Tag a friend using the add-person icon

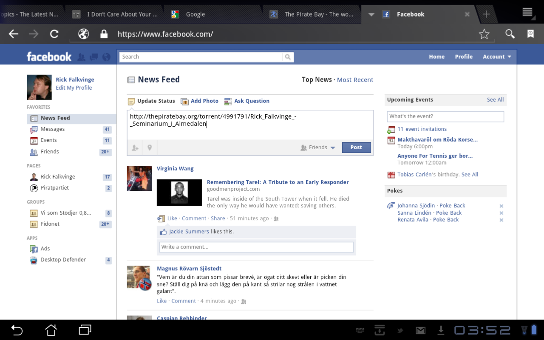coord(135,147)
